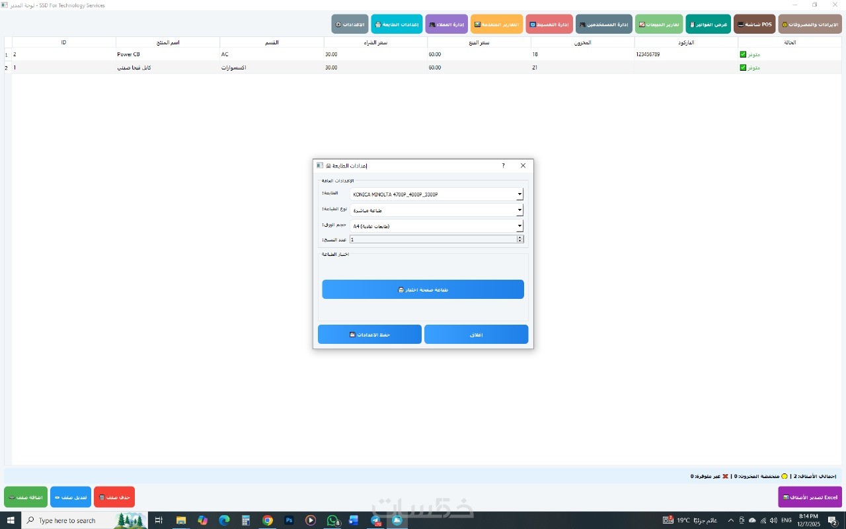Select the barcode cell 123456789

[687, 54]
